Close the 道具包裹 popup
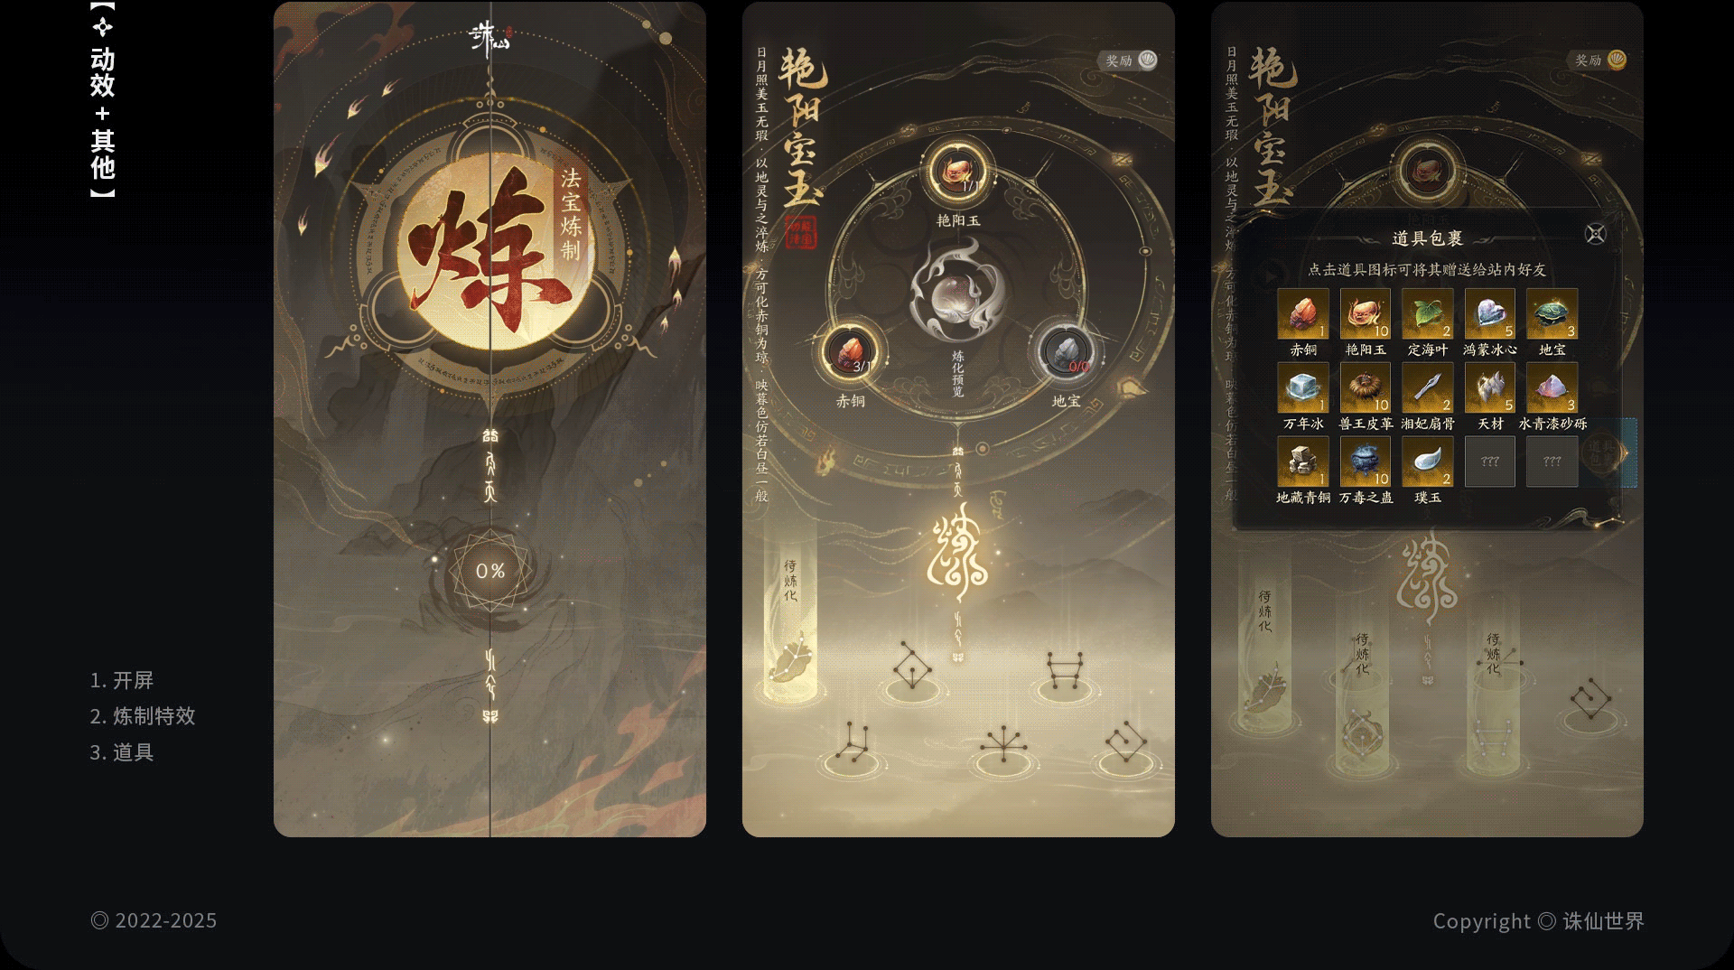Screen dimensions: 1734x970 (1595, 234)
